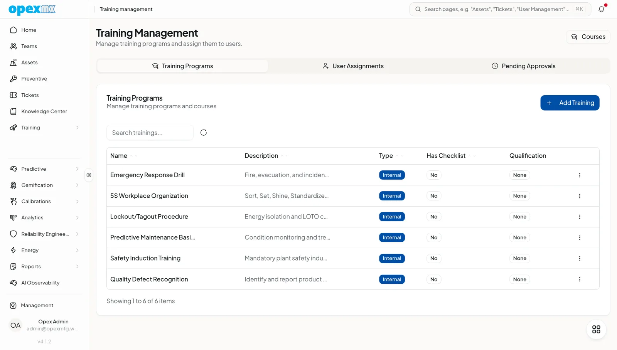
Task: Focus the global Search pages box
Action: coord(500,9)
